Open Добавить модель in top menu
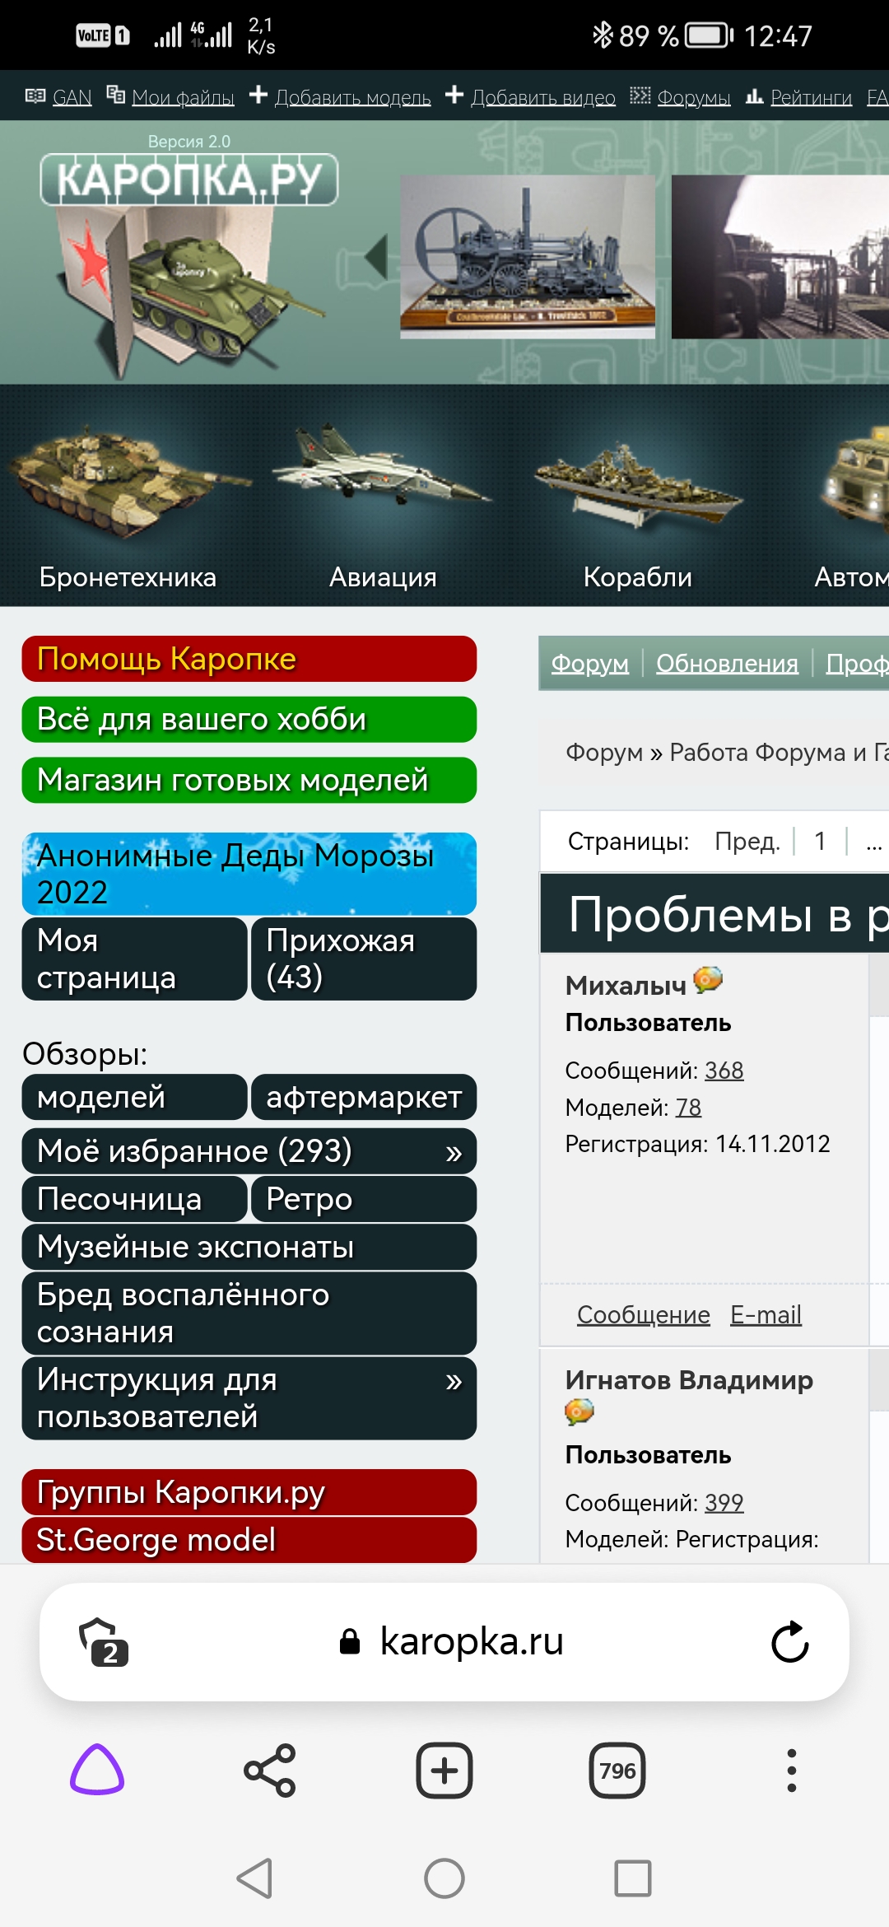This screenshot has width=889, height=1927. pos(352,97)
